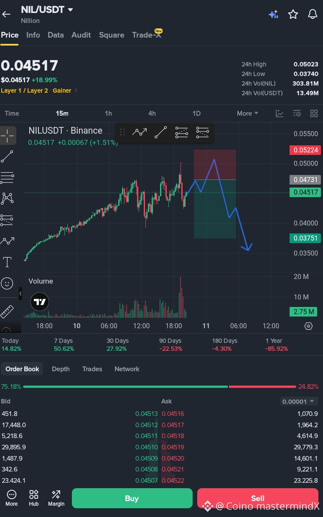The width and height of the screenshot is (323, 517).
Task: Expand Layer 1 / Layer 2 Gainer tags
Action: [76, 90]
